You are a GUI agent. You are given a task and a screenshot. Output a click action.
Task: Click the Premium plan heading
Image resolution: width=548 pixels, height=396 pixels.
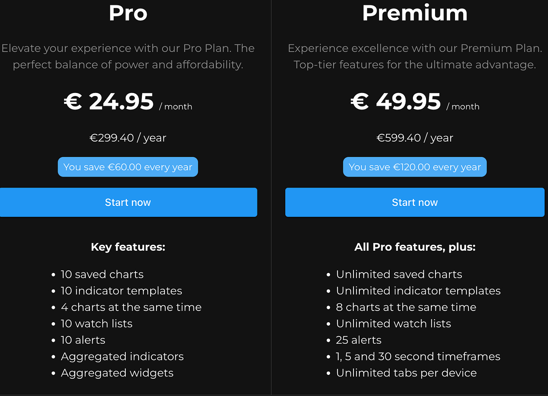click(x=414, y=13)
